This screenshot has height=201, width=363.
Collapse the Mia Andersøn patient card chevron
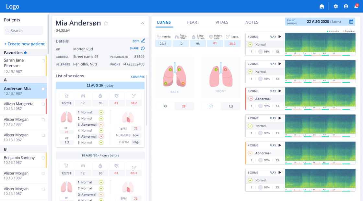click(143, 23)
